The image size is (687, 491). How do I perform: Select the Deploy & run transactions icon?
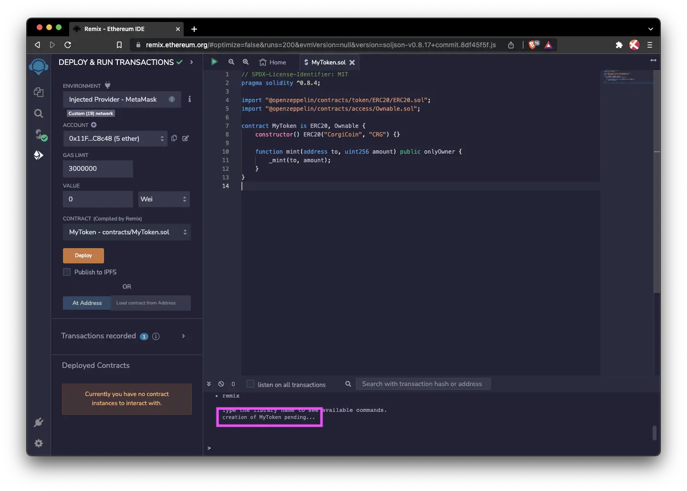coord(39,155)
